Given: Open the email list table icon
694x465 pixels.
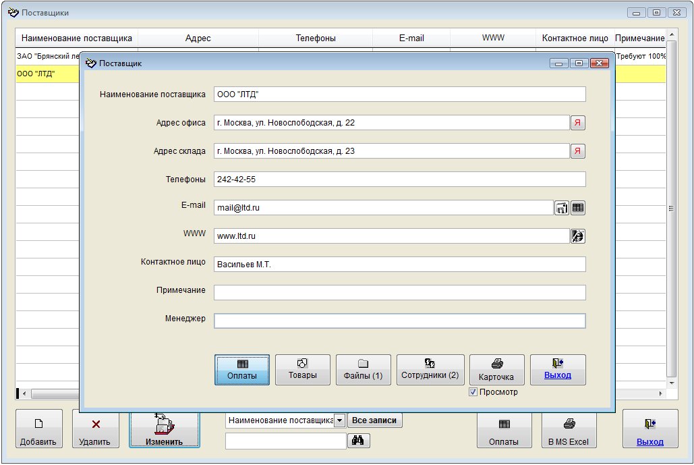Looking at the screenshot, I should [578, 208].
